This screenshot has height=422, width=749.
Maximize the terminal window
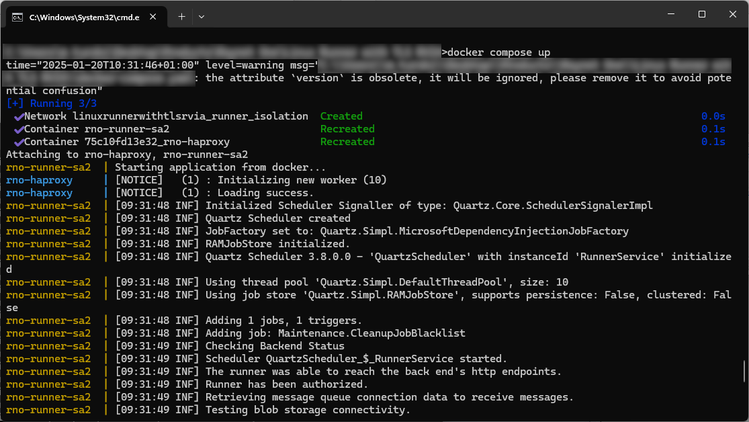tap(701, 15)
